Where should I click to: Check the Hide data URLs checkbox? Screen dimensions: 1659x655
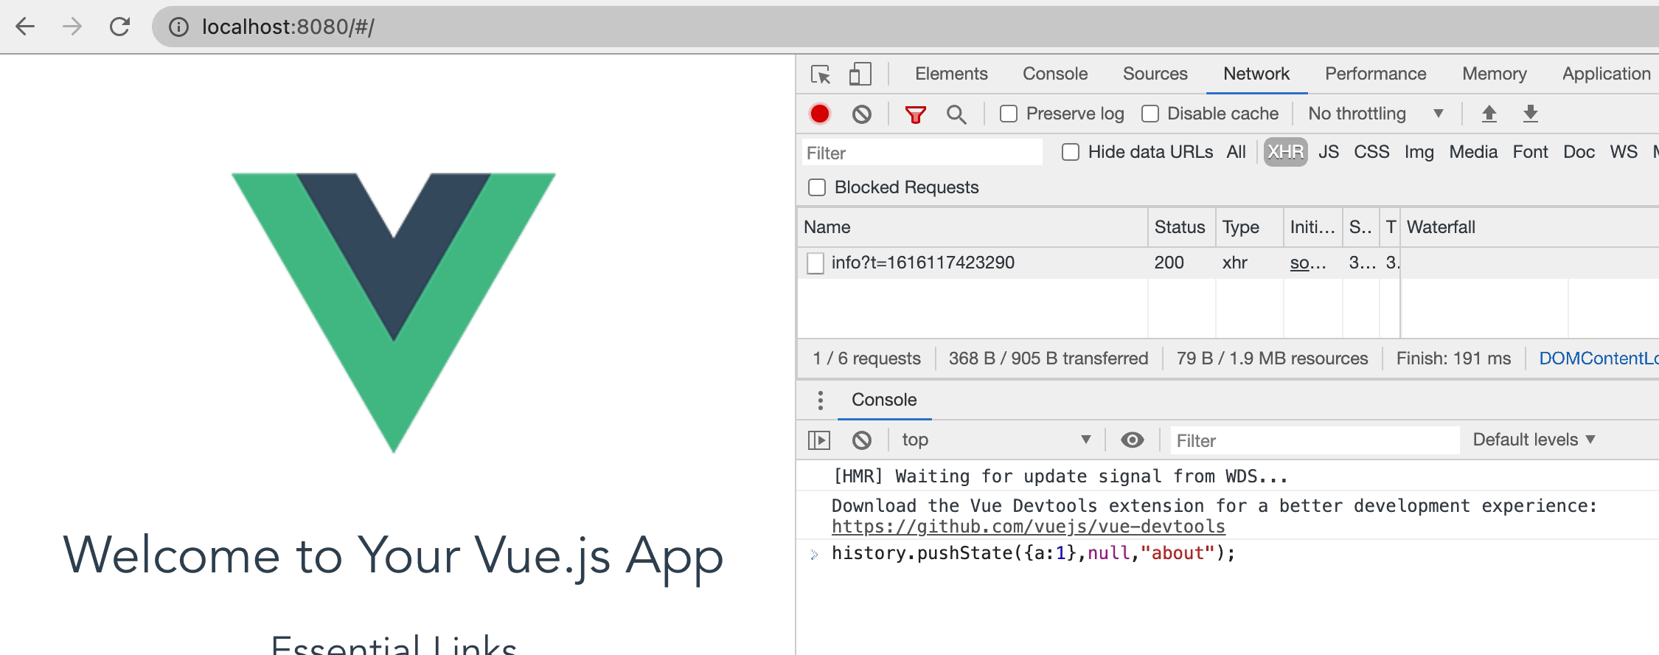click(x=1071, y=152)
